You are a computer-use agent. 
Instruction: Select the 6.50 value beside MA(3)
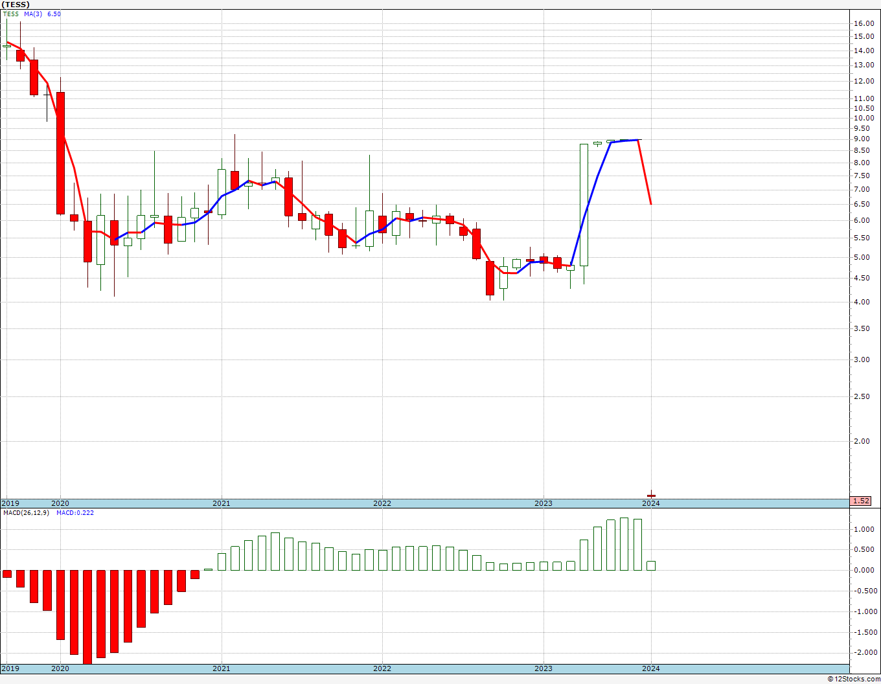[x=54, y=14]
